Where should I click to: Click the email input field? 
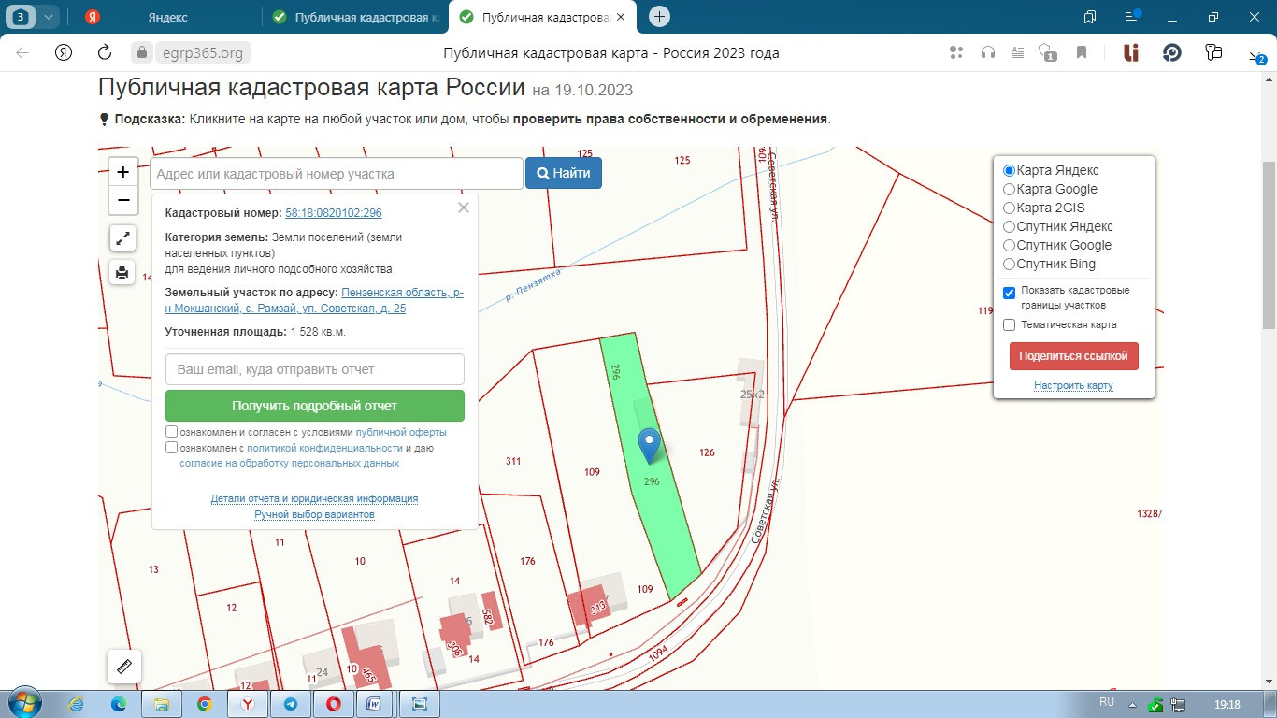(314, 369)
